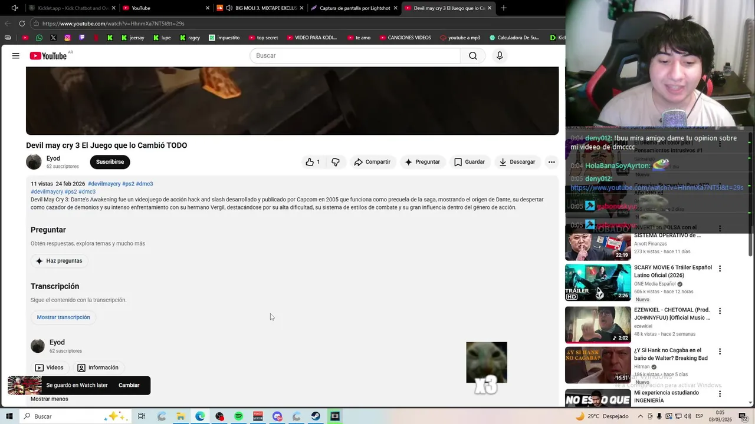This screenshot has height=424, width=755.
Task: Open the impuestito bookmark
Action: tap(224, 38)
